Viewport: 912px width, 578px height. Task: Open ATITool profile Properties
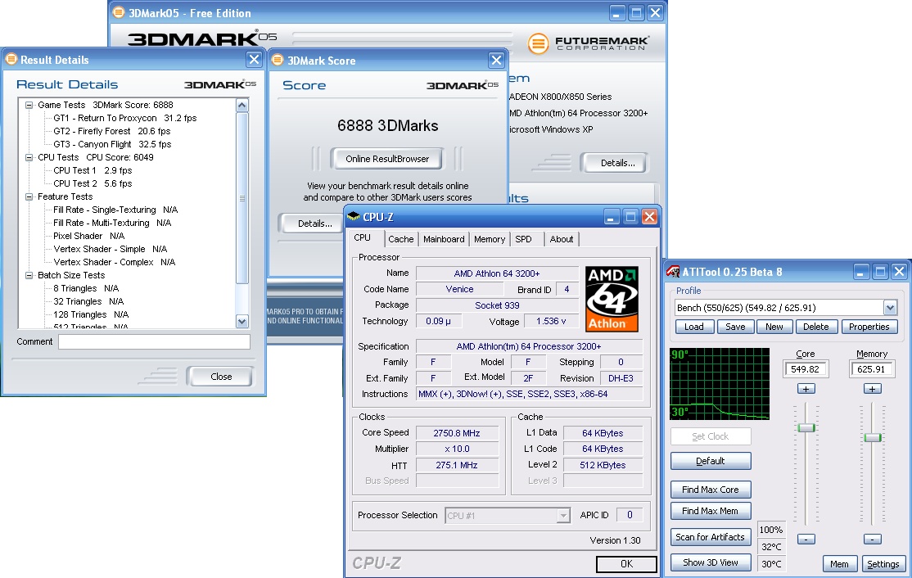[x=869, y=327]
